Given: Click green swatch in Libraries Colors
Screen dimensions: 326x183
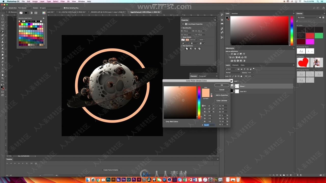Looking at the screenshot, I should (319, 36).
